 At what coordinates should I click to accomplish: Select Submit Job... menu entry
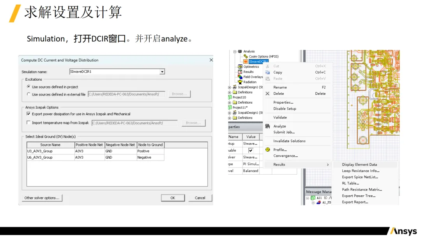pyautogui.click(x=284, y=132)
